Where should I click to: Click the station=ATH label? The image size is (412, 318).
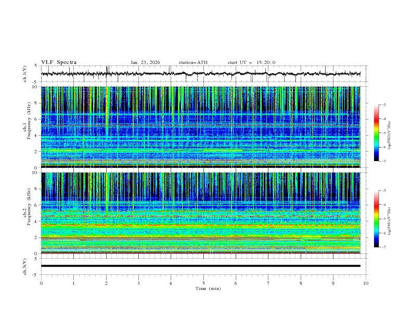point(193,62)
